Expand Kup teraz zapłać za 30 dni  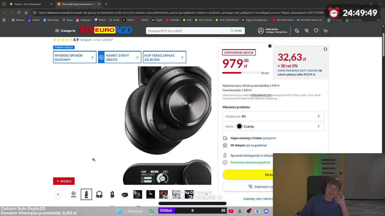pos(164,57)
